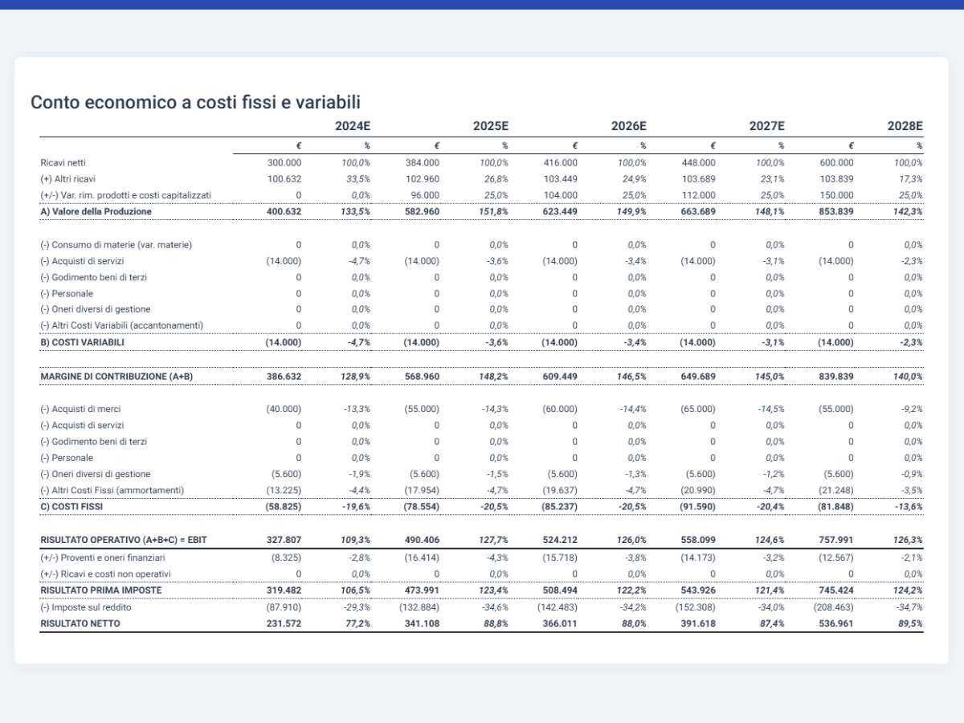964x723 pixels.
Task: Click Risultato netto value 536.961
Action: 836,623
